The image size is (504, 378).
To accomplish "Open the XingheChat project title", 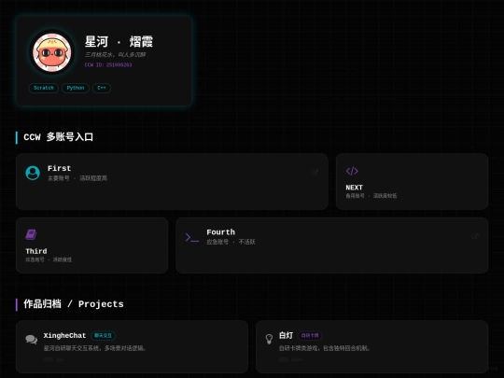I will (64, 336).
